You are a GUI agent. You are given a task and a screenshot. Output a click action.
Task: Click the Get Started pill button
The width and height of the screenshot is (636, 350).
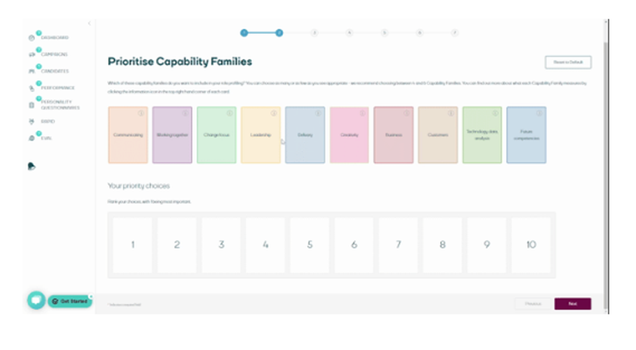click(70, 301)
